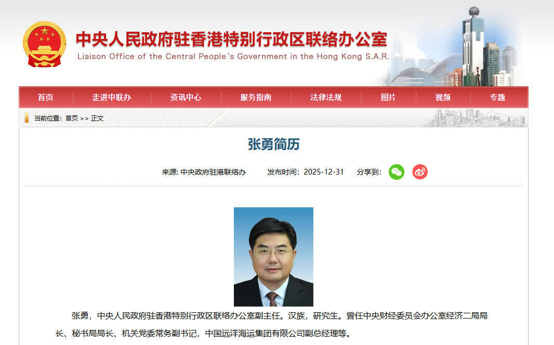
Task: Open the 服务指南 menu item
Action: click(x=256, y=98)
